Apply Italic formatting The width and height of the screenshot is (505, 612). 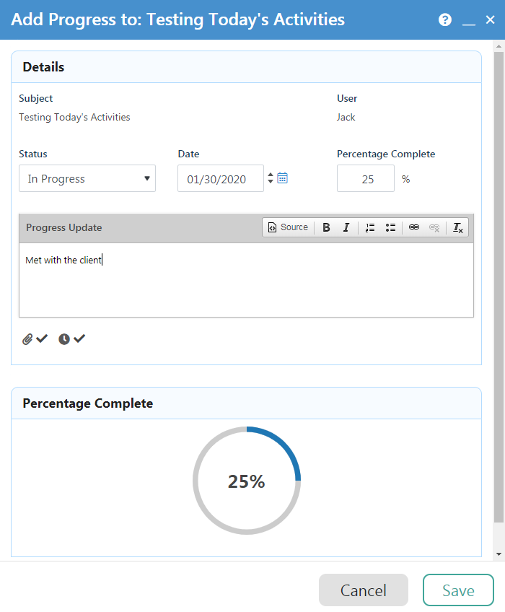click(346, 227)
